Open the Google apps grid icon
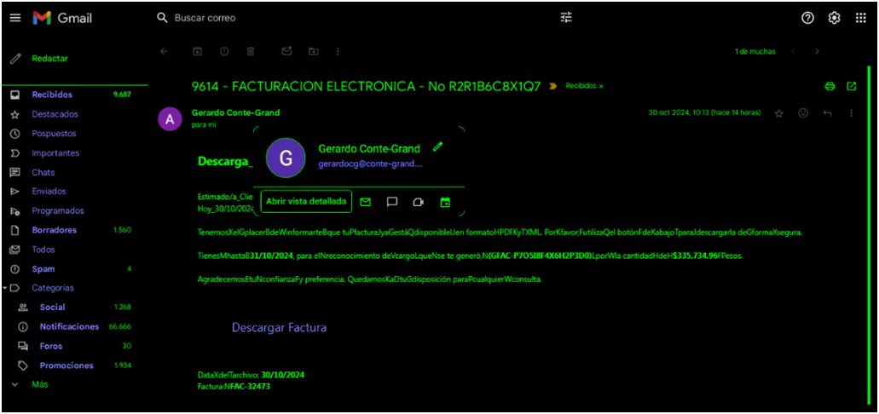The image size is (879, 414). pyautogui.click(x=860, y=18)
